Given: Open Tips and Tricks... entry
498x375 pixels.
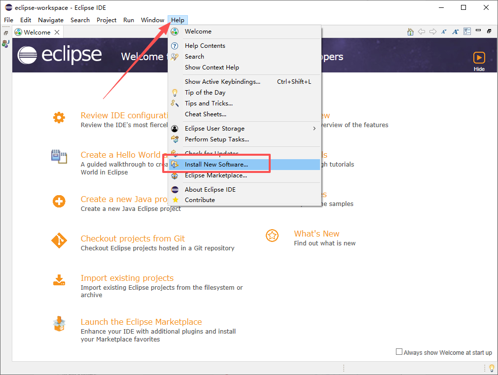Looking at the screenshot, I should pyautogui.click(x=244, y=103).
